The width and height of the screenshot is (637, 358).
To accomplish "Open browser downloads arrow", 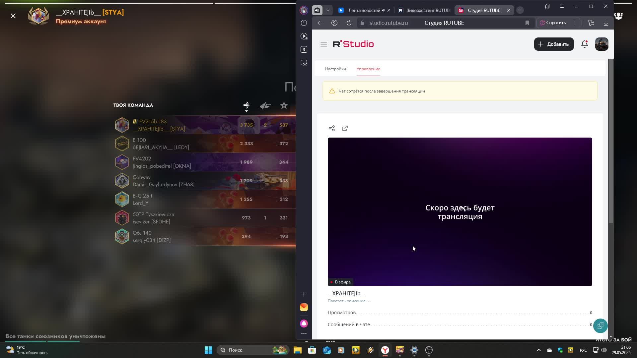I will (x=606, y=23).
